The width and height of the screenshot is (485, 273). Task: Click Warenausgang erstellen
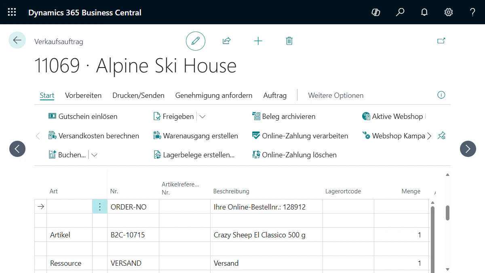coord(196,136)
